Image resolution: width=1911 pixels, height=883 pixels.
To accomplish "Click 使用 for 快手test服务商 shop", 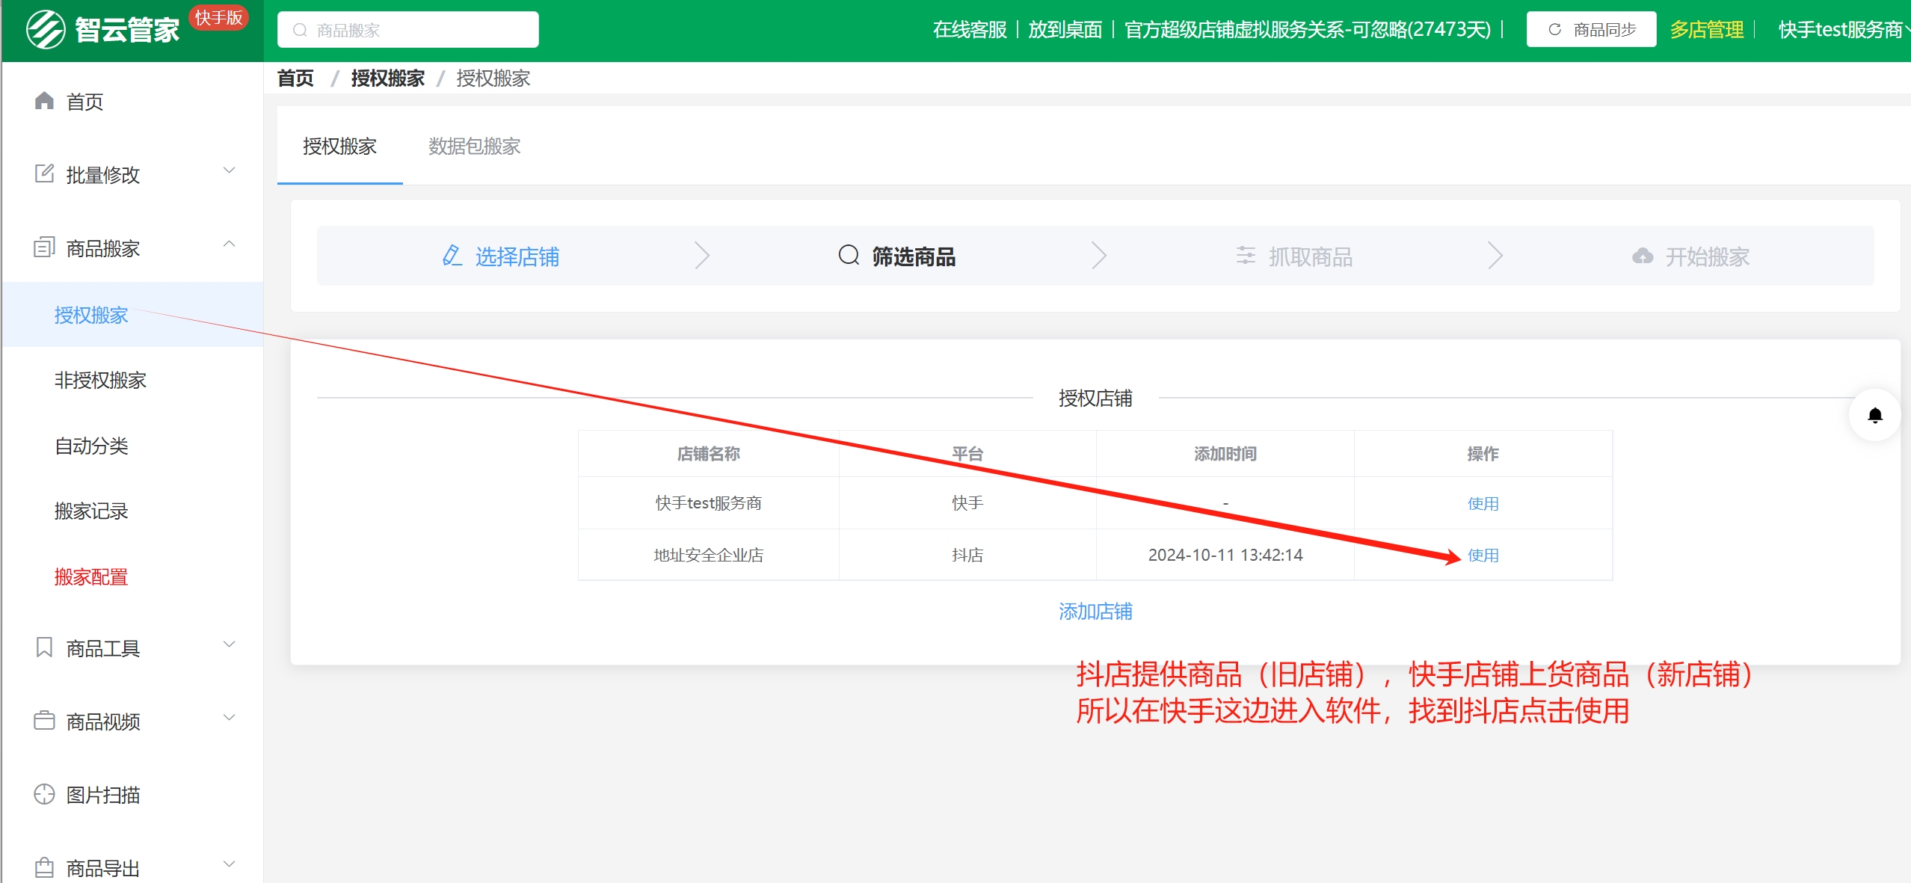I will point(1483,503).
